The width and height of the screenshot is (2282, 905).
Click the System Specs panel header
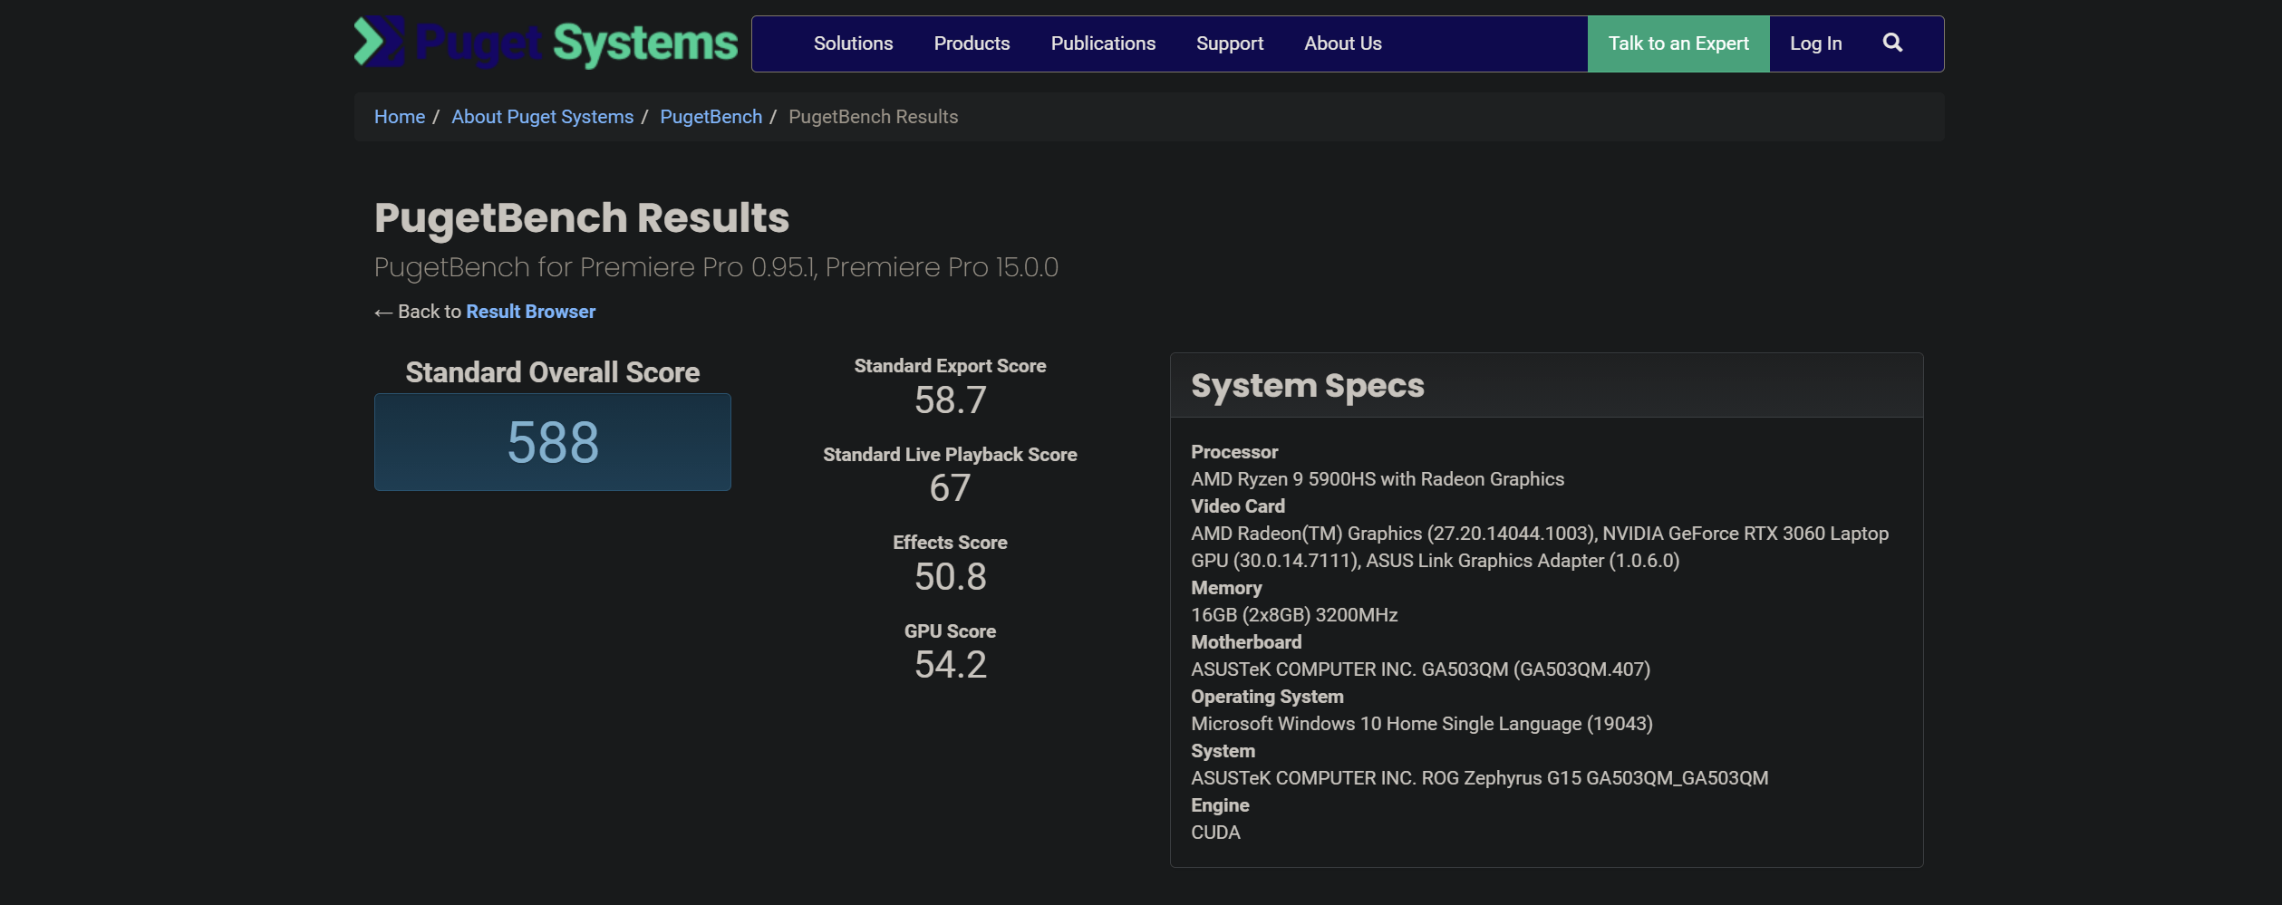pyautogui.click(x=1546, y=385)
